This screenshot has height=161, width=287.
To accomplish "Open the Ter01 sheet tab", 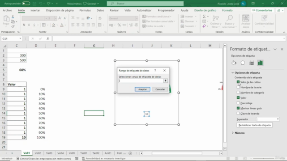I will [84, 153].
